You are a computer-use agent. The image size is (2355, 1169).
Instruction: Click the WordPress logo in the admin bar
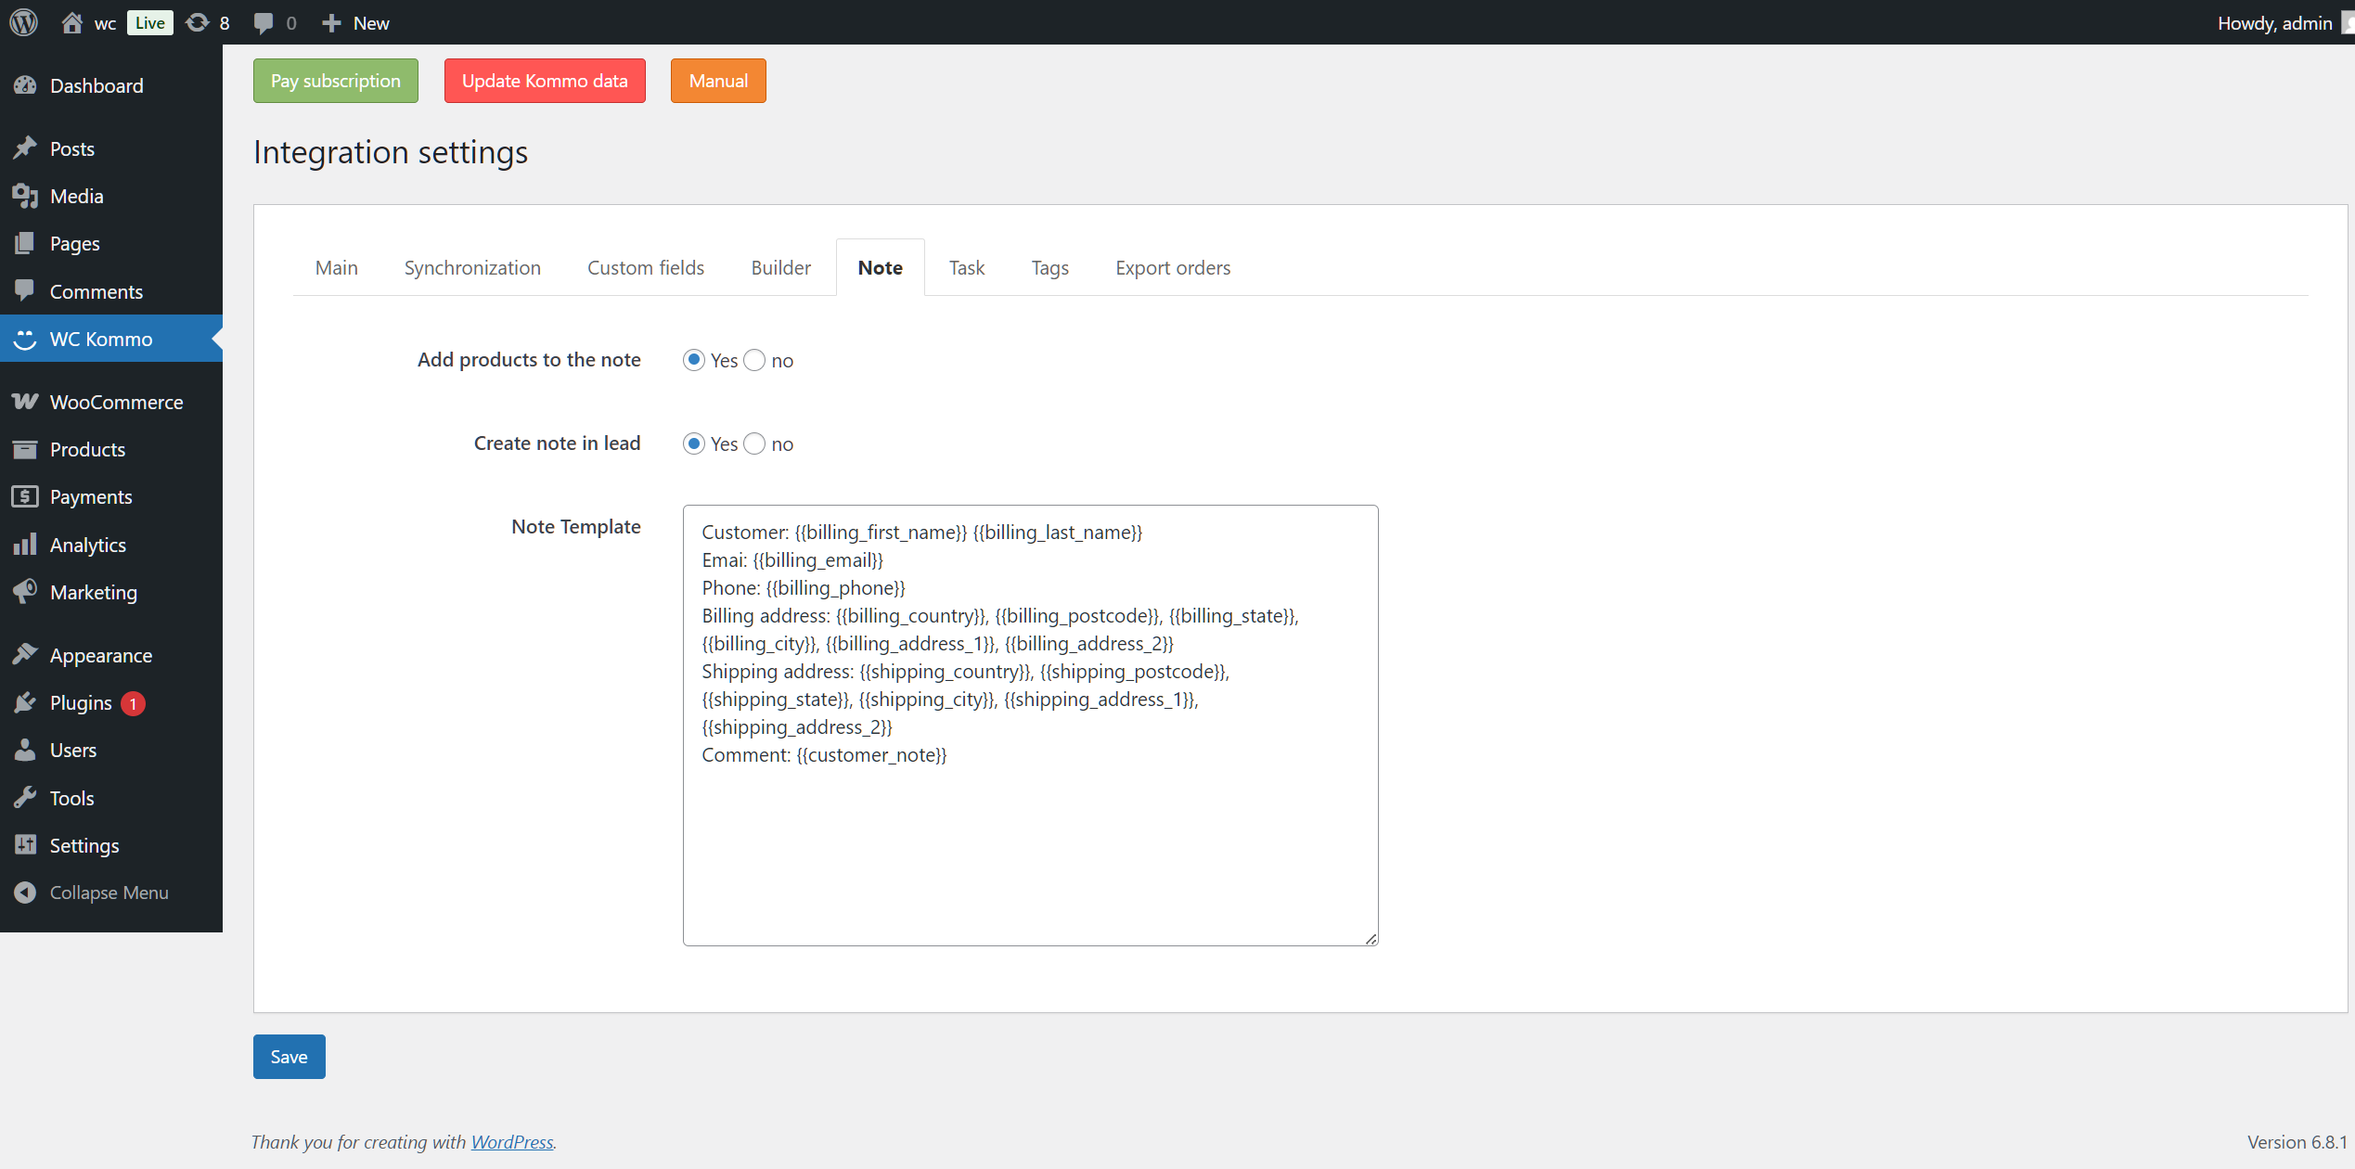pos(22,22)
